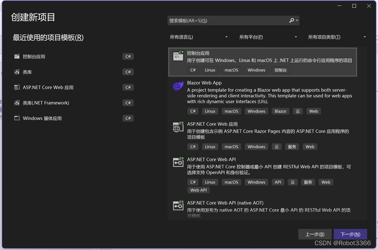Minimize the 创建新项目 dialog window
This screenshot has width=378, height=250.
coord(340,6)
